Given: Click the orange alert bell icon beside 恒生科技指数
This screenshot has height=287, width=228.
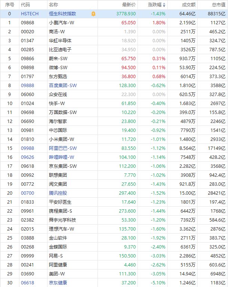Looking at the screenshot, I should coord(93,14).
